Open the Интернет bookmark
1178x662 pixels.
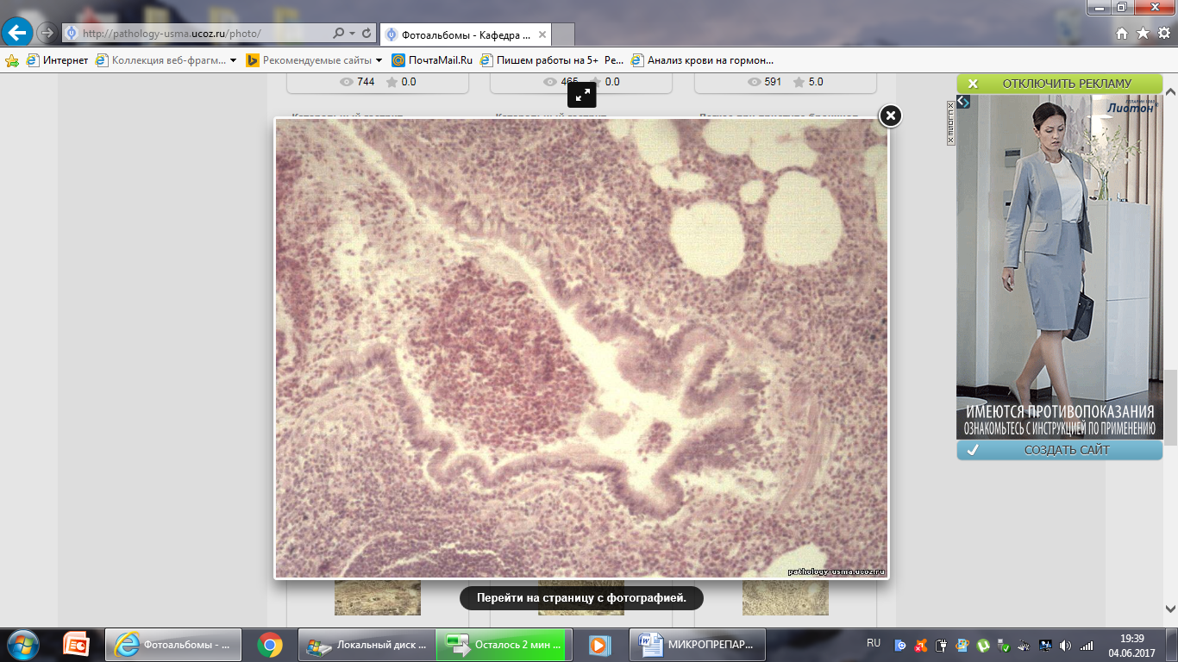coord(57,60)
